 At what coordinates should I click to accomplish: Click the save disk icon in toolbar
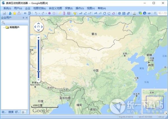coord(4,13)
